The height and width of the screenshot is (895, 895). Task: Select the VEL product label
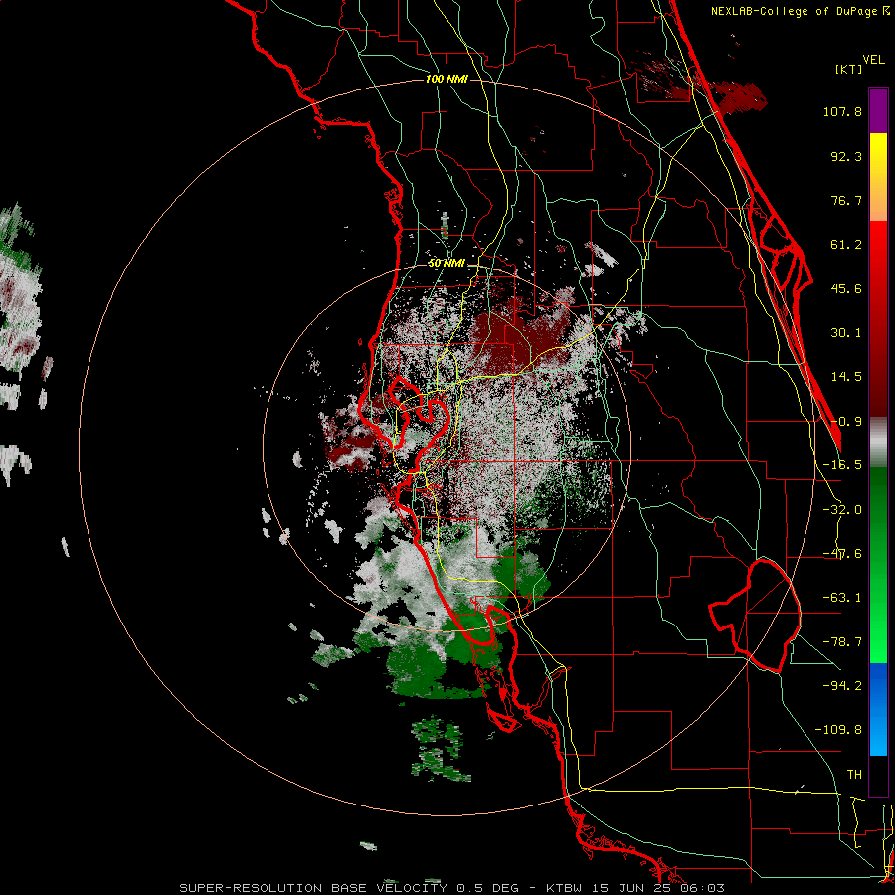[873, 60]
